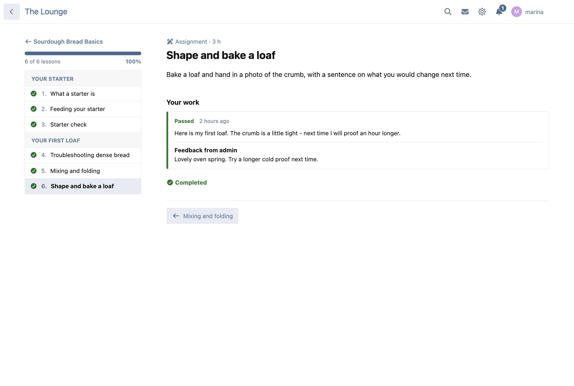
Task: Click the 100% progress label
Action: pyautogui.click(x=133, y=62)
